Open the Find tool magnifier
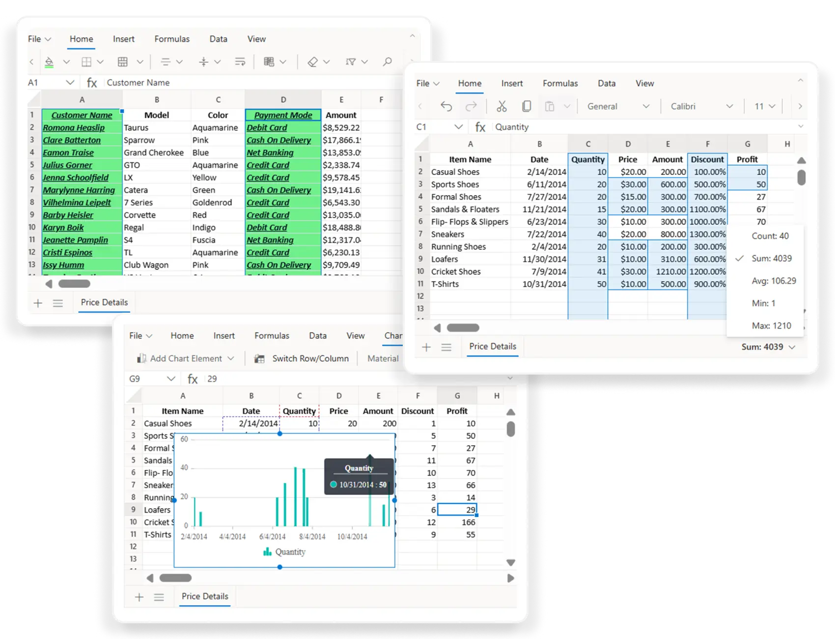 click(x=387, y=61)
